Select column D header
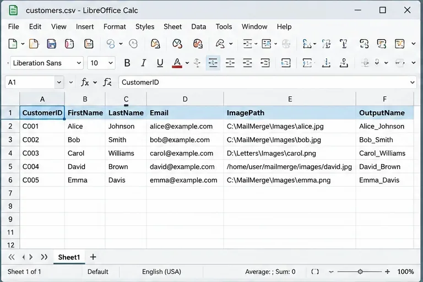Image resolution: width=423 pixels, height=282 pixels. pyautogui.click(x=185, y=99)
